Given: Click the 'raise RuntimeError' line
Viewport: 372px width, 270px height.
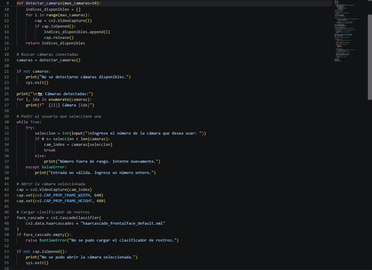Looking at the screenshot, I should pyautogui.click(x=102, y=240).
